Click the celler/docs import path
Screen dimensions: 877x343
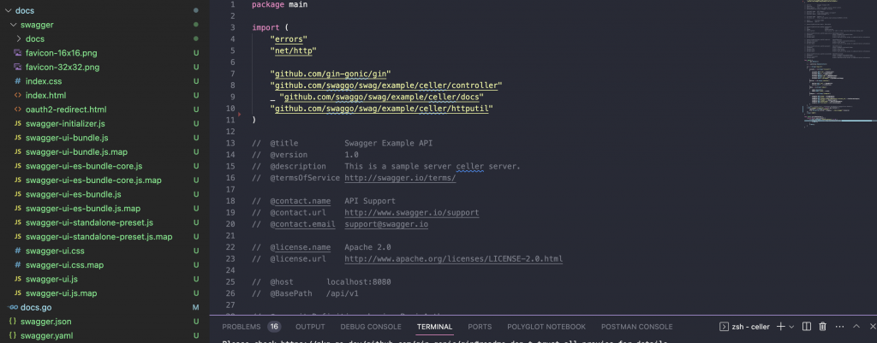click(381, 97)
